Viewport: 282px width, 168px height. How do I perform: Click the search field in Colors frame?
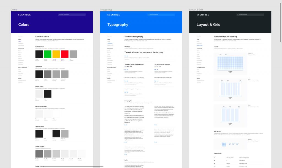click(72, 15)
